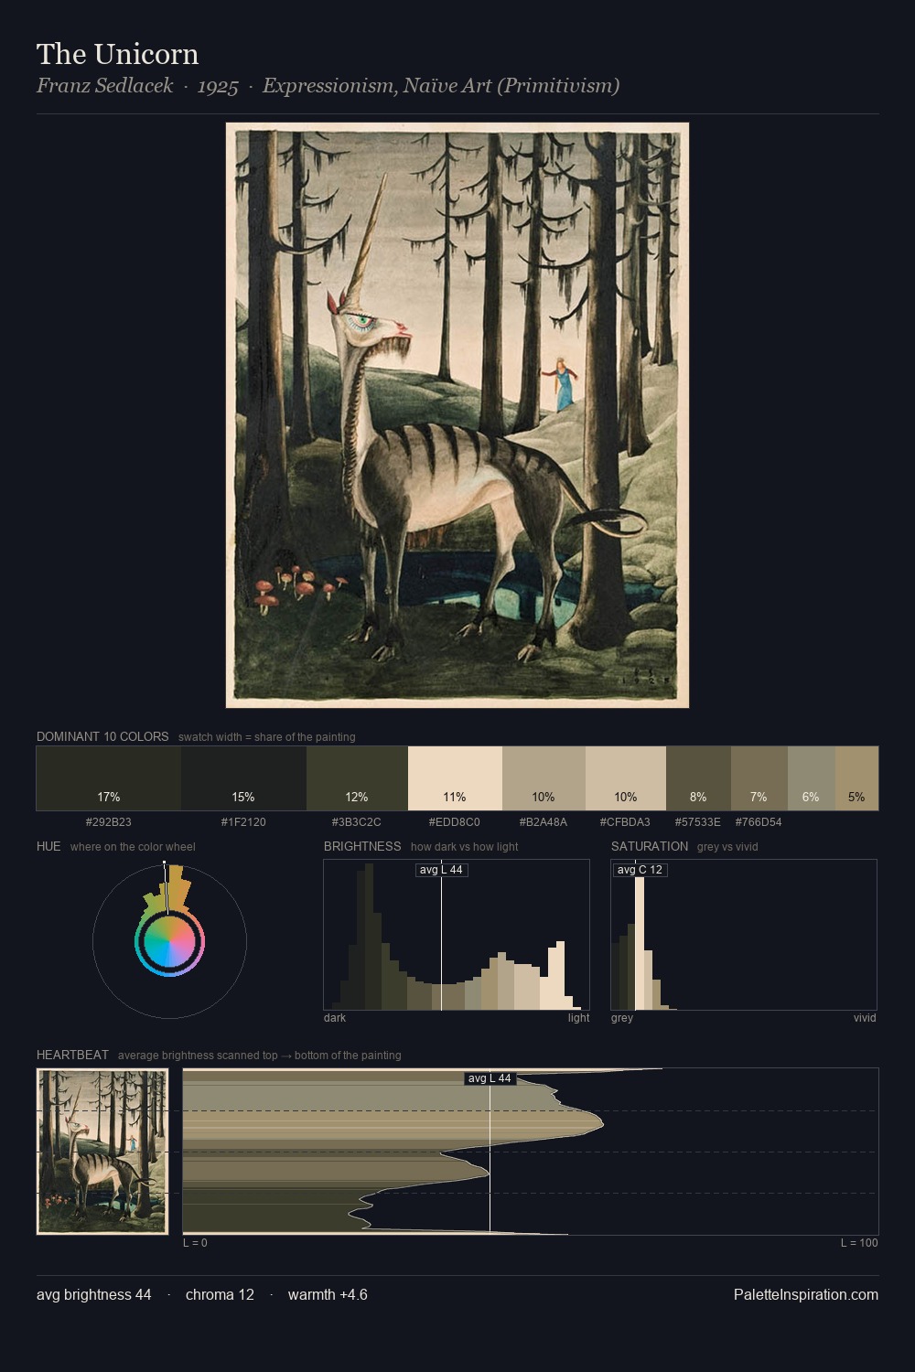Select the 10% swatch #CFBDA3
915x1372 pixels.
626,778
